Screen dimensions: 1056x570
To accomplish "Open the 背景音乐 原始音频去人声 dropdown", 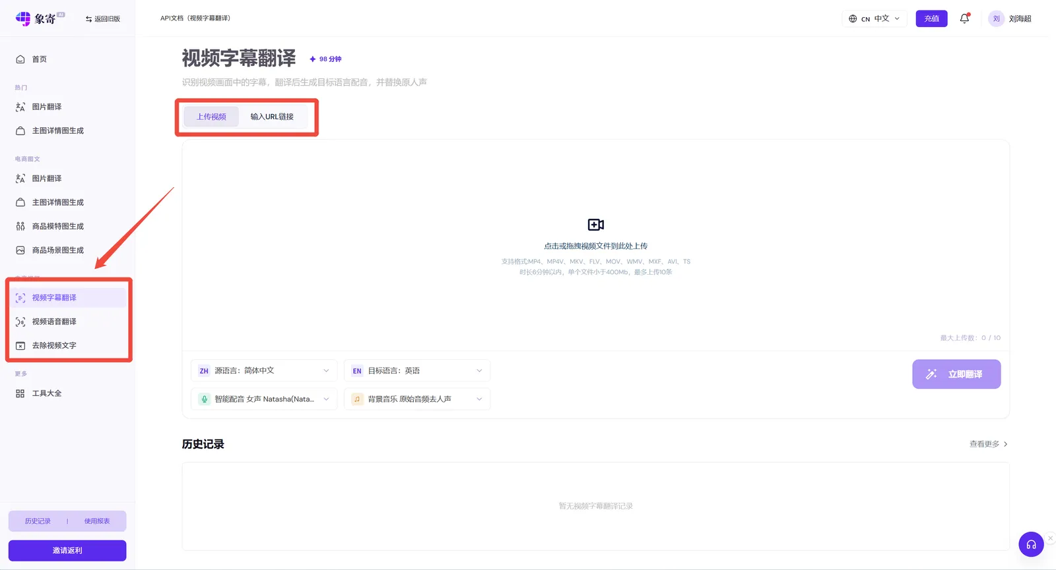I will [x=417, y=399].
